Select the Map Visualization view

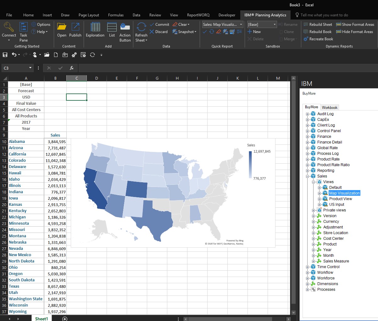tap(344, 193)
